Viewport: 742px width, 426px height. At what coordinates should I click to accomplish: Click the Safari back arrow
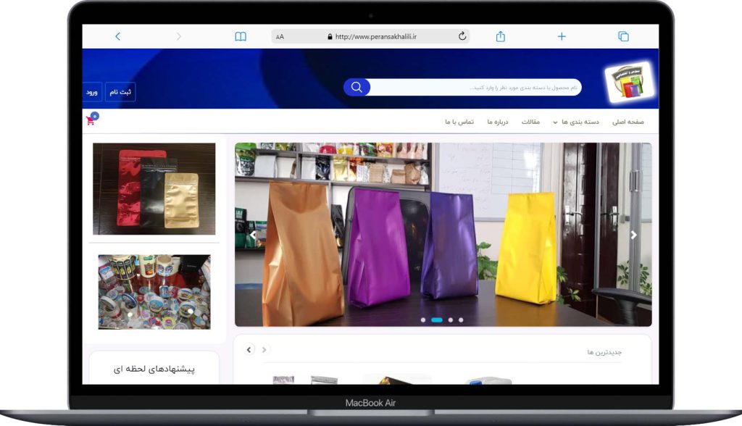pyautogui.click(x=118, y=36)
